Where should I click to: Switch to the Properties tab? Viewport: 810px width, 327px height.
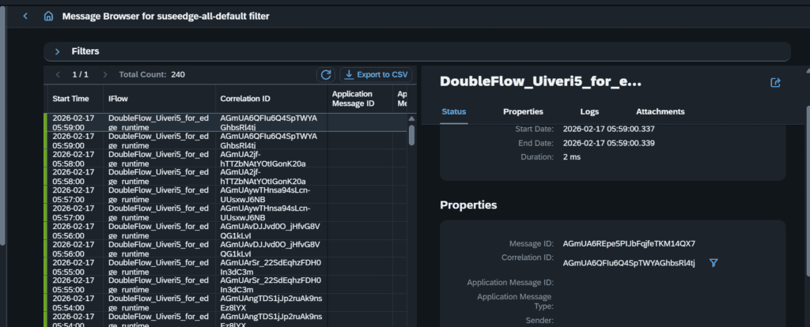pyautogui.click(x=524, y=111)
